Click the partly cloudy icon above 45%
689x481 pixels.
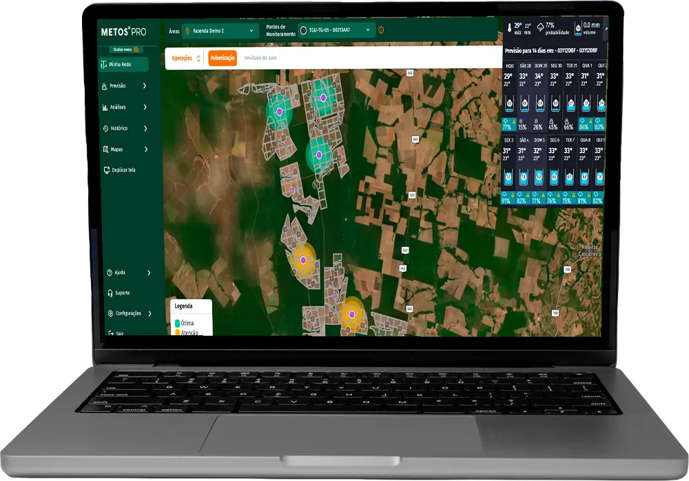(x=552, y=120)
